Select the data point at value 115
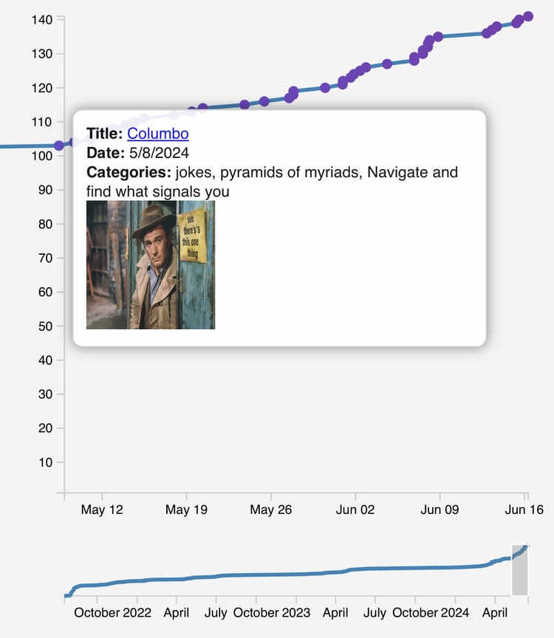Image resolution: width=554 pixels, height=638 pixels. point(244,105)
